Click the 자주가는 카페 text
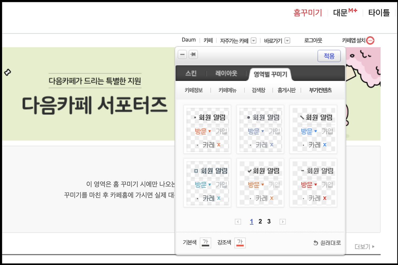Image resolution: width=398 pixels, height=265 pixels. click(234, 41)
